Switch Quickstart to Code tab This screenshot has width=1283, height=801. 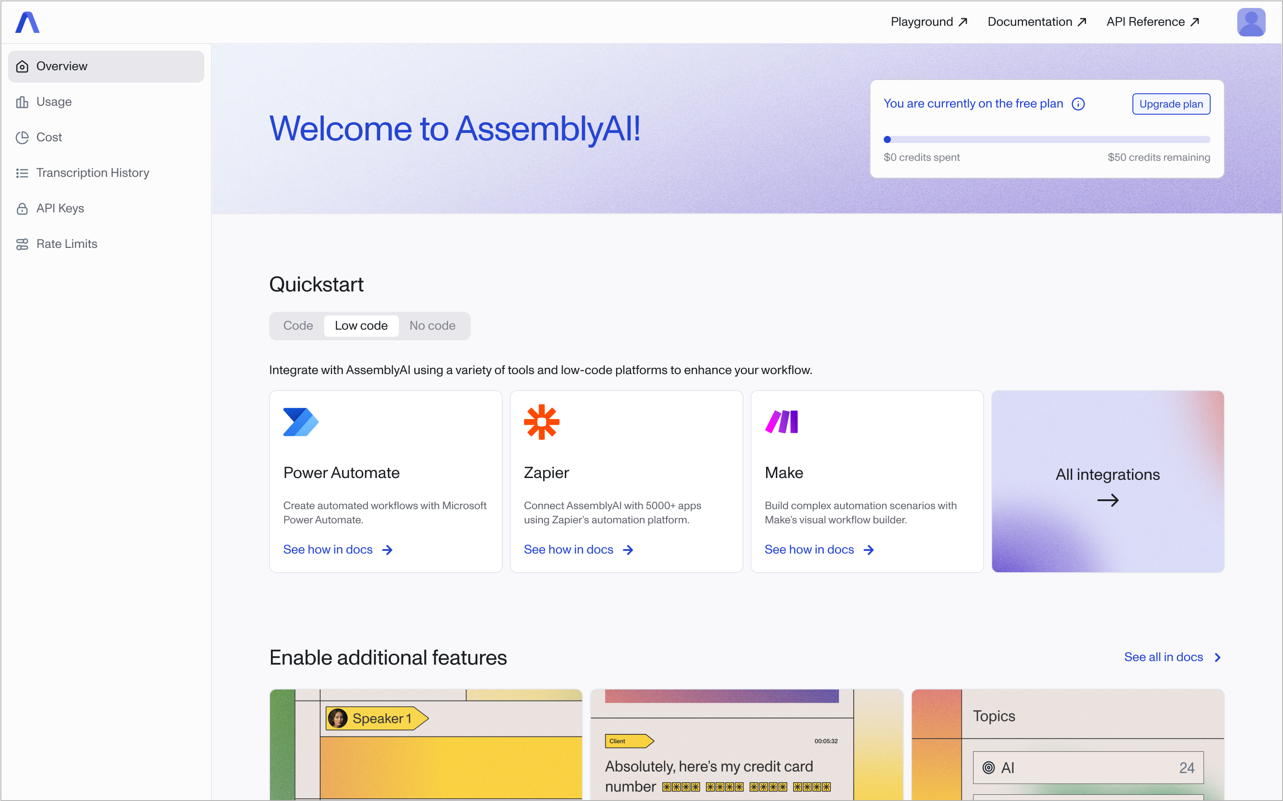click(298, 326)
